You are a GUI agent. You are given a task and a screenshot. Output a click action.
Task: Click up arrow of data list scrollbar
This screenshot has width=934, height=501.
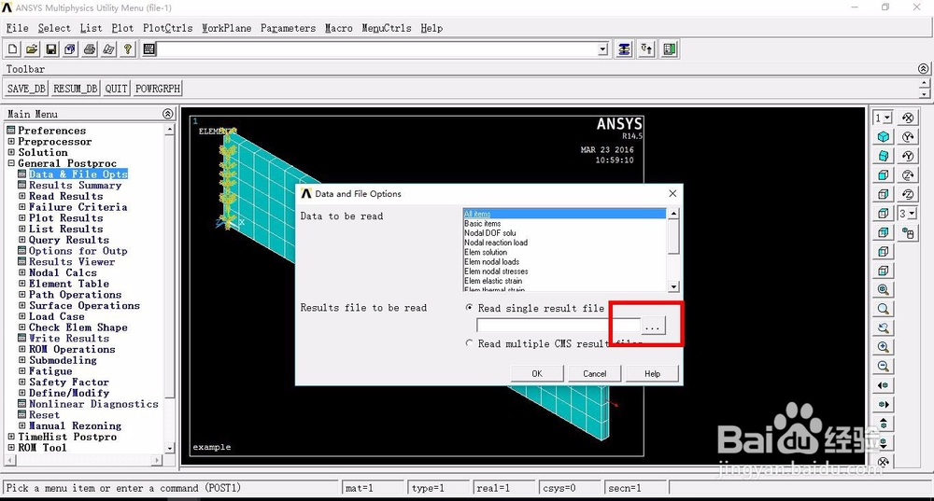[x=673, y=214]
